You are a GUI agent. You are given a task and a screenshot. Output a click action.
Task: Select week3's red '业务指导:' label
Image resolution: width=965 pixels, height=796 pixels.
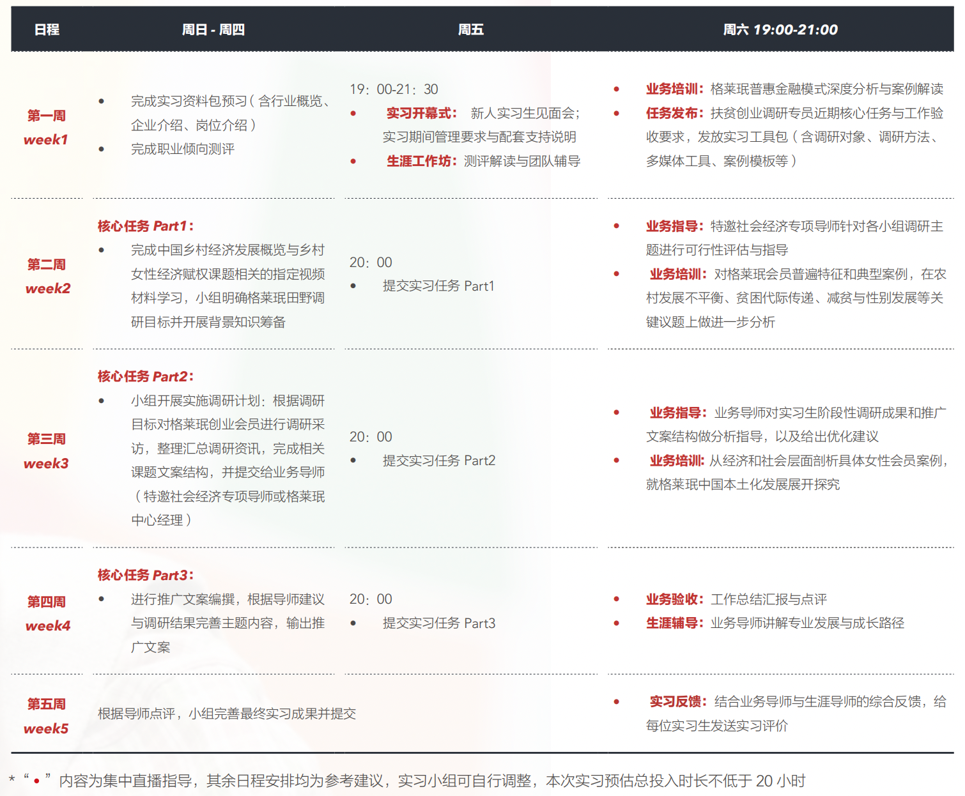tap(679, 413)
